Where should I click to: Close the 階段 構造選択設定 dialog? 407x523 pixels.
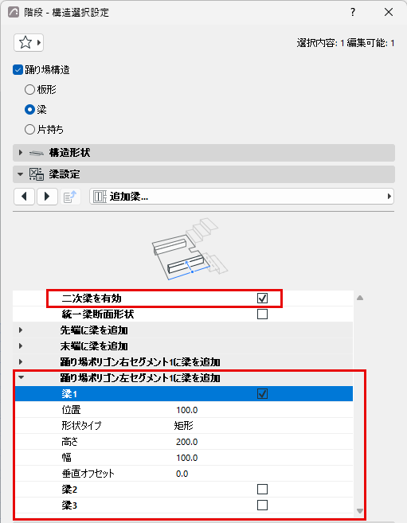(389, 13)
